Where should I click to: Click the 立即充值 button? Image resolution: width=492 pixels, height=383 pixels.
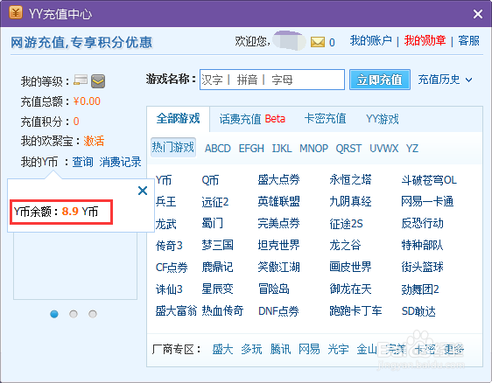pos(380,80)
